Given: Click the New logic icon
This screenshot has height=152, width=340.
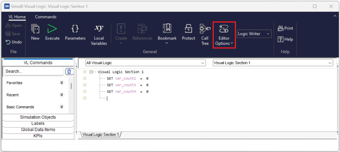Looking at the screenshot, I should point(35,29).
